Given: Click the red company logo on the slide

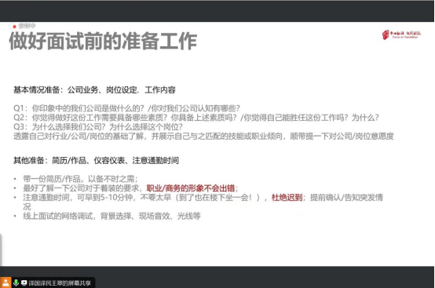Looking at the screenshot, I should click(x=401, y=35).
